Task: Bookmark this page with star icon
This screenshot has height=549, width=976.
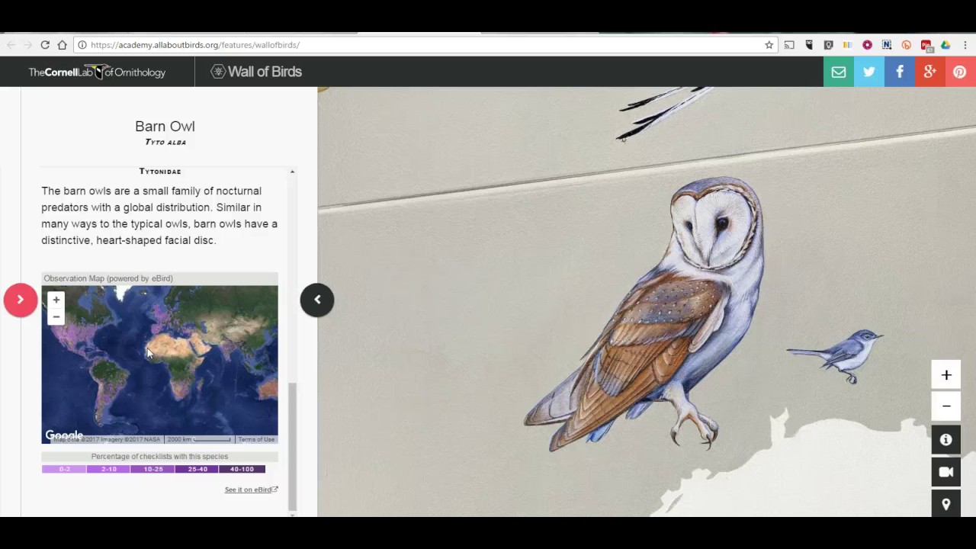Action: coord(769,45)
